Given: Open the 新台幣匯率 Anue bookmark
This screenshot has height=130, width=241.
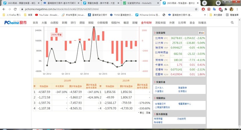Looking at the screenshot, I should click(x=73, y=15).
